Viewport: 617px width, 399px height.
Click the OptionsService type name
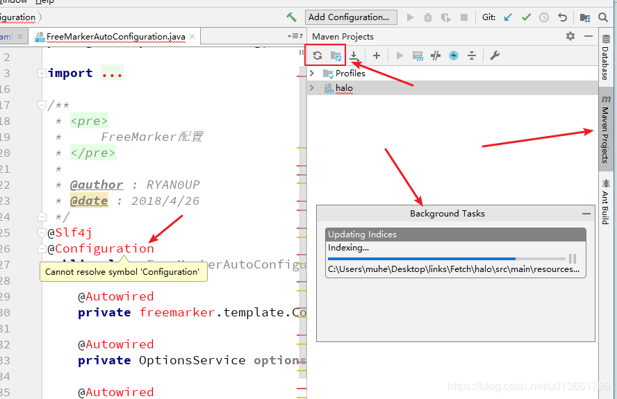coord(192,360)
